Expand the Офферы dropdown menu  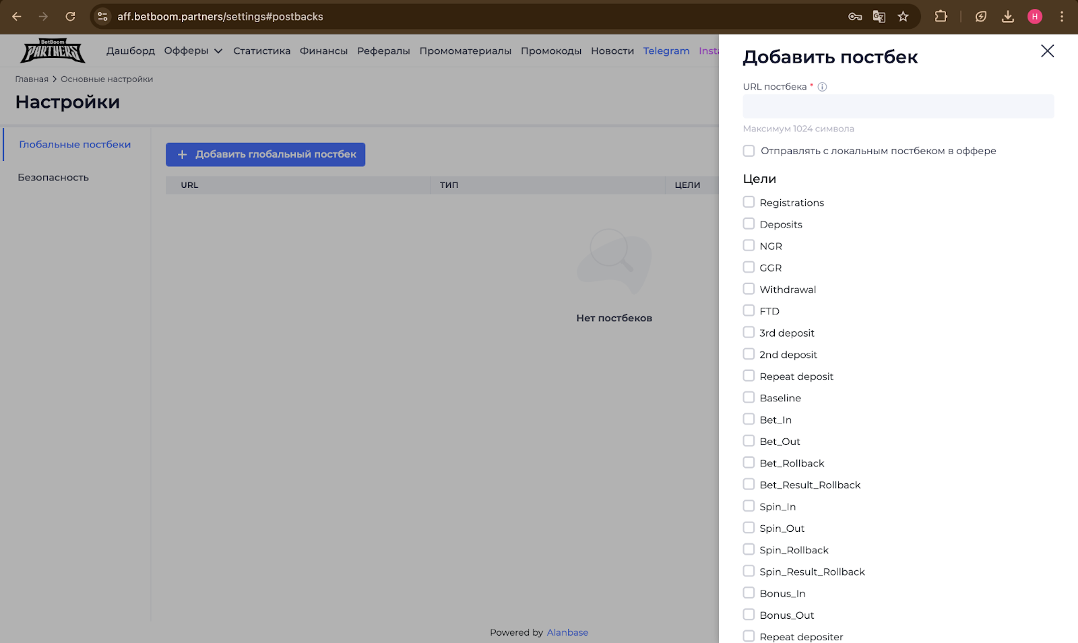tap(193, 51)
